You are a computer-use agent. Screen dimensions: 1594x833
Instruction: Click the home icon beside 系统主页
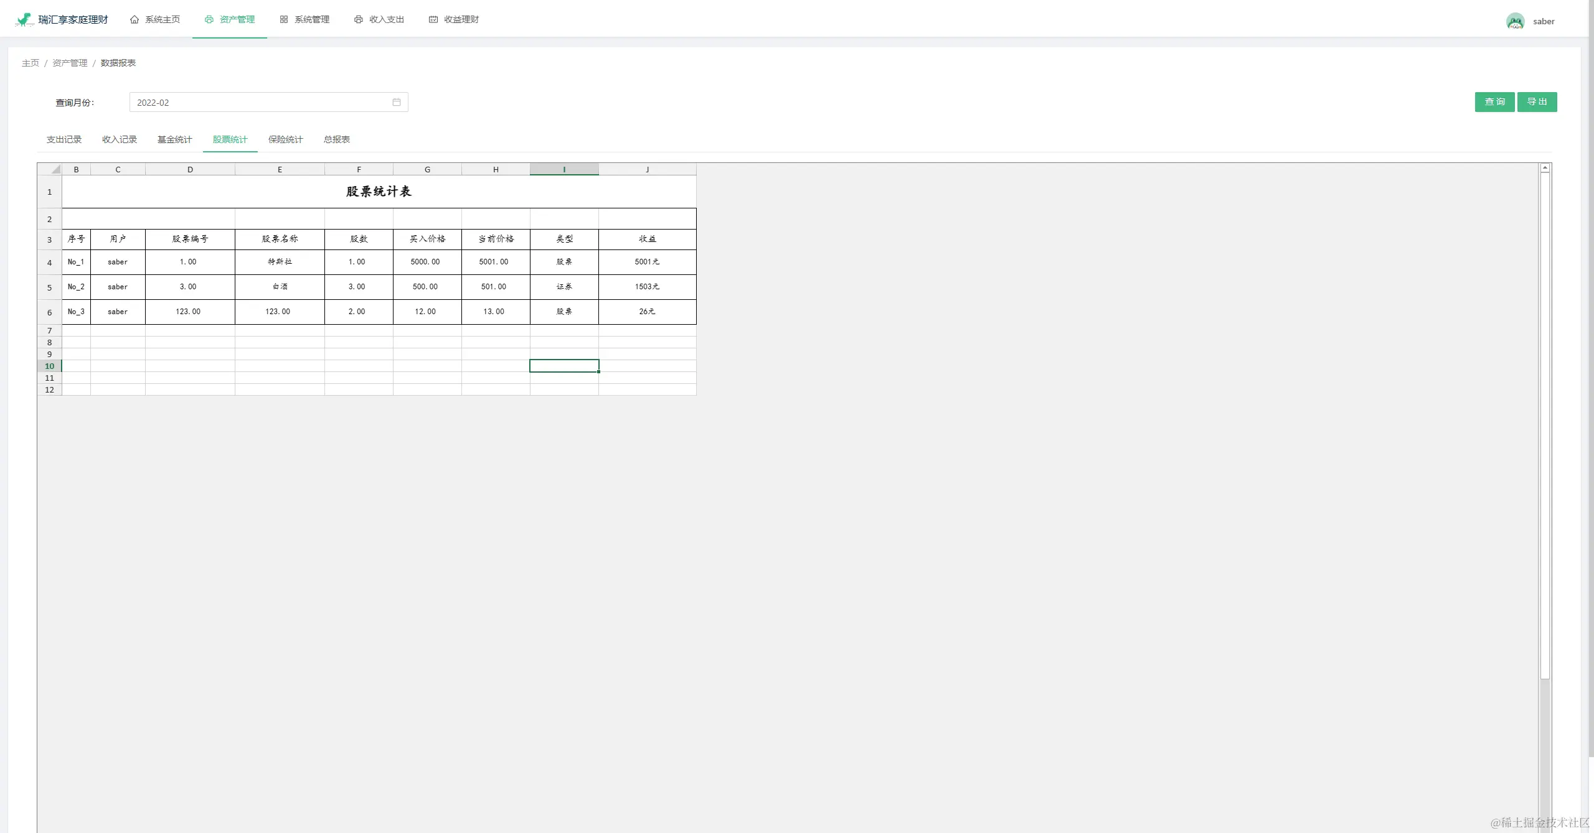(134, 20)
